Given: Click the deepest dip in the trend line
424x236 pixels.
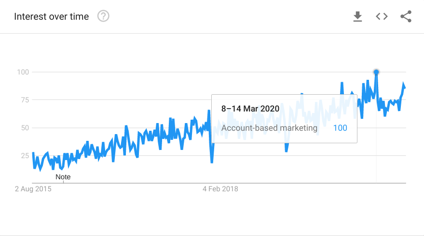Looking at the screenshot, I should 212,162.
